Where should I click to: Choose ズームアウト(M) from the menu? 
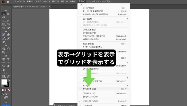[104, 8]
